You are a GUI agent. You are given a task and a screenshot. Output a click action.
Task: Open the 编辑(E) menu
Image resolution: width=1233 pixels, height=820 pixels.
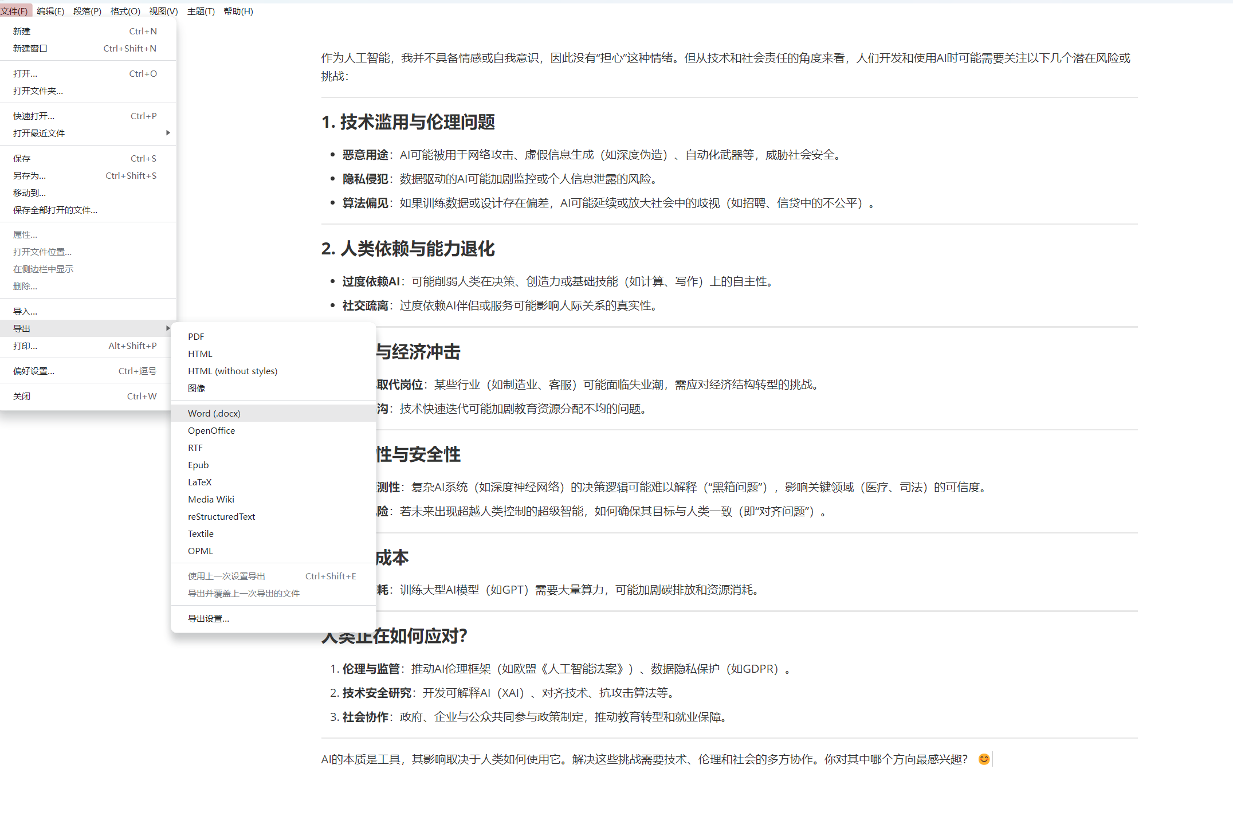coord(50,11)
